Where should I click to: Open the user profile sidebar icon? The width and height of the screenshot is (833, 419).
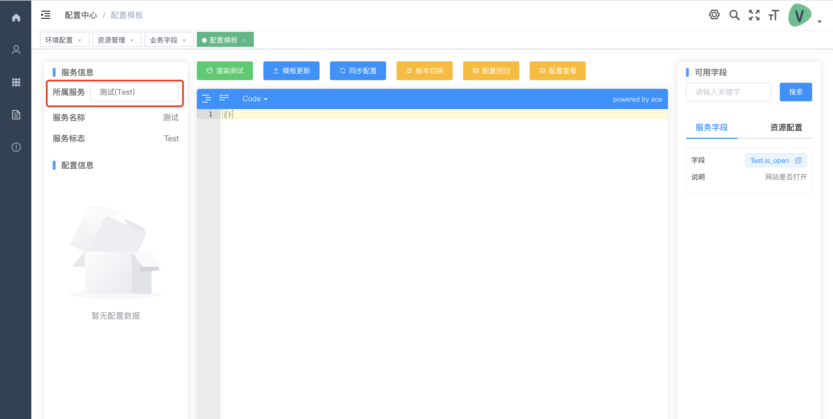coord(16,50)
